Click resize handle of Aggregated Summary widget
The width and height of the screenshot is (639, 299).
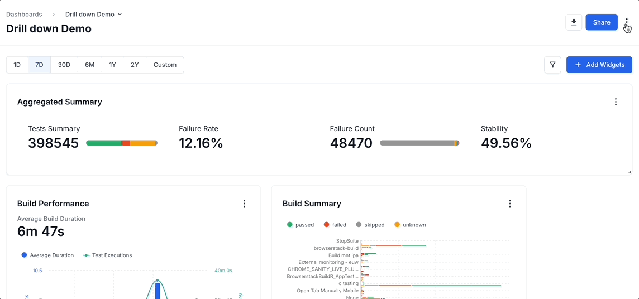pos(630,172)
